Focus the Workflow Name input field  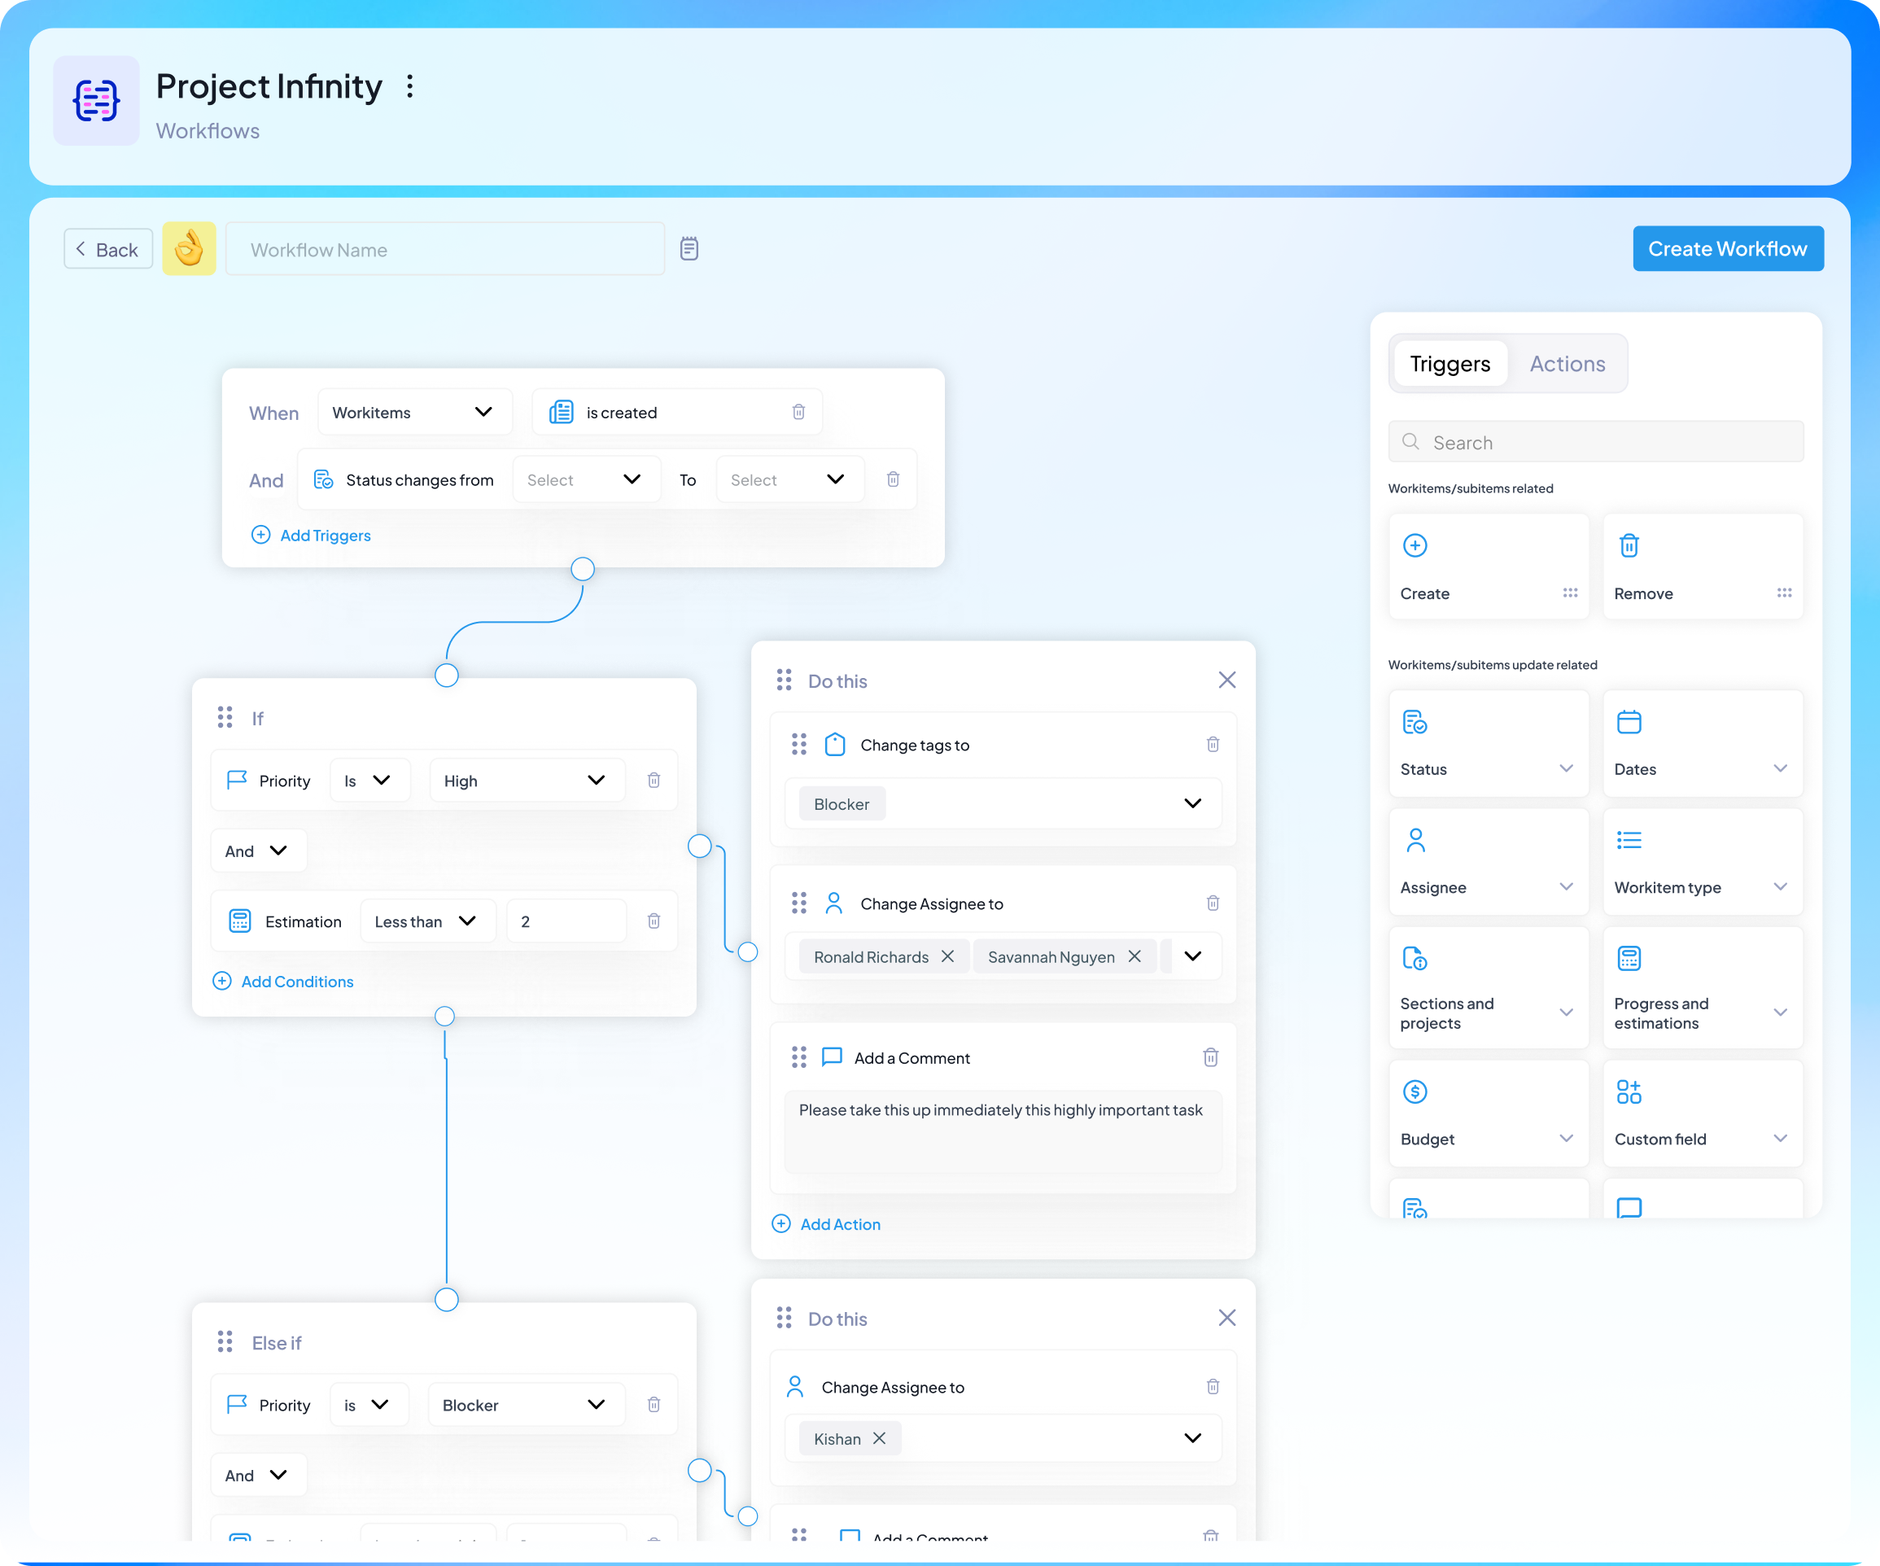[445, 249]
